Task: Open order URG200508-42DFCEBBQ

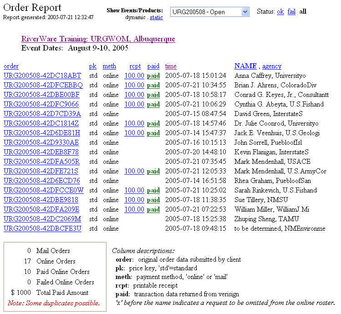Action: tap(43, 85)
